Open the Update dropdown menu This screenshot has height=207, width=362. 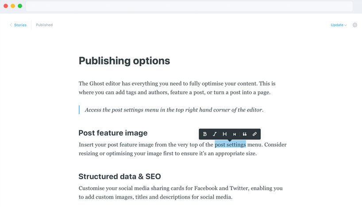(x=339, y=25)
